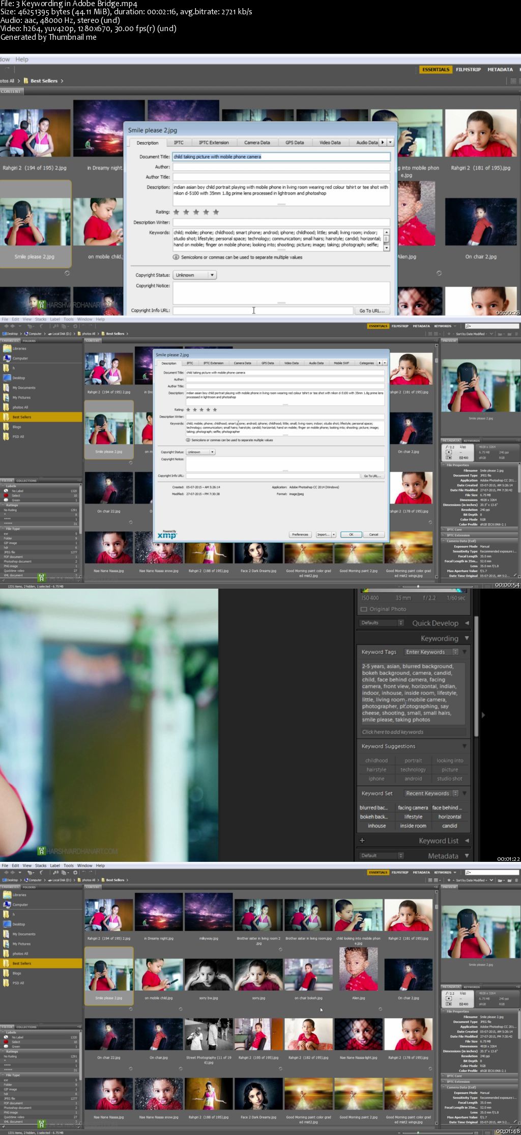Click the Document Title field in top-frame dialog

click(281, 156)
